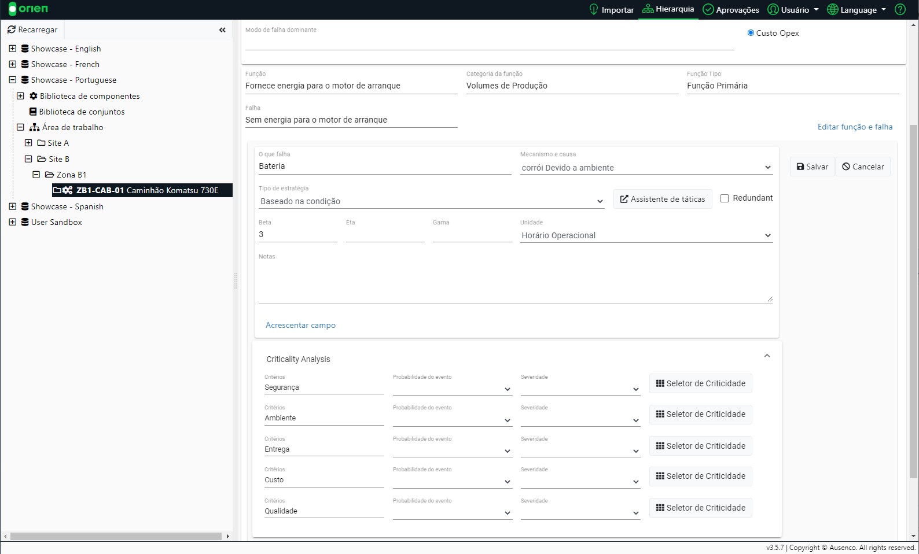Open the Language menu
The image size is (919, 554).
(x=856, y=10)
